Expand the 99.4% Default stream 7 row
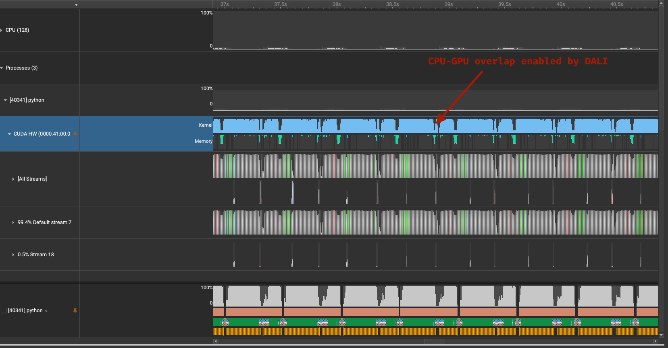 click(13, 222)
